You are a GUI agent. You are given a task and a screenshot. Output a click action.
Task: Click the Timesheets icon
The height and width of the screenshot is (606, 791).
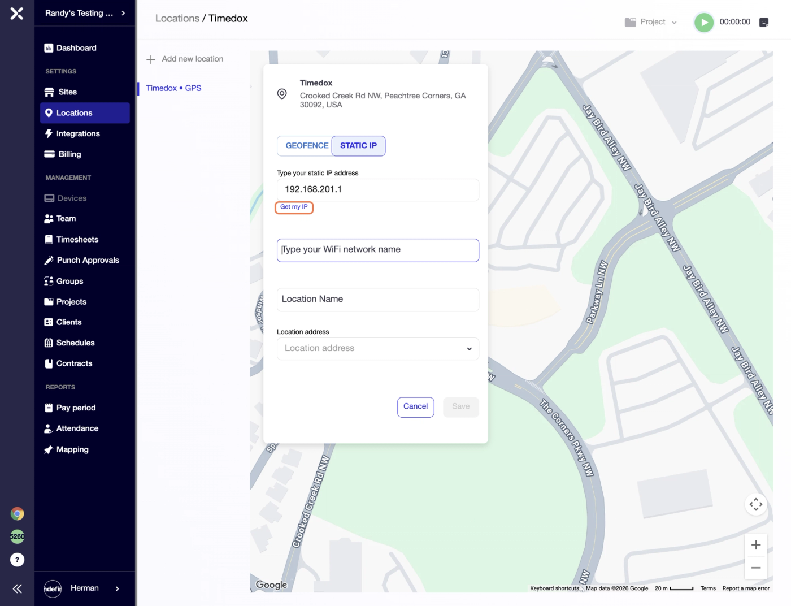49,240
